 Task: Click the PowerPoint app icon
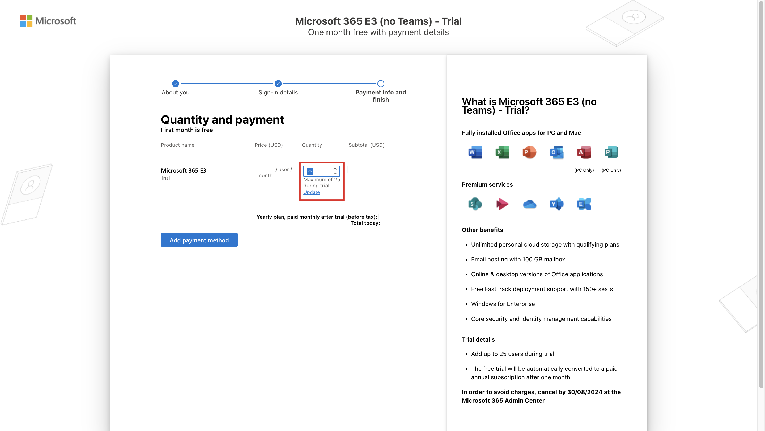529,152
